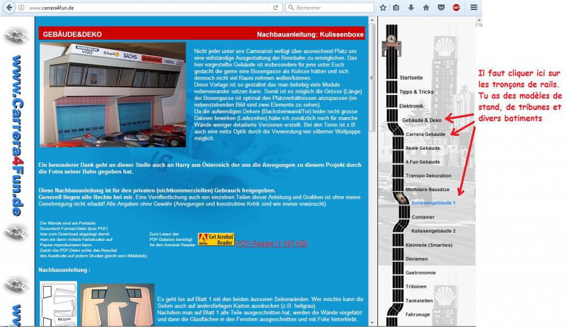This screenshot has width=566, height=327.
Task: Select the Fahrzeuge menu entry
Action: tap(417, 314)
